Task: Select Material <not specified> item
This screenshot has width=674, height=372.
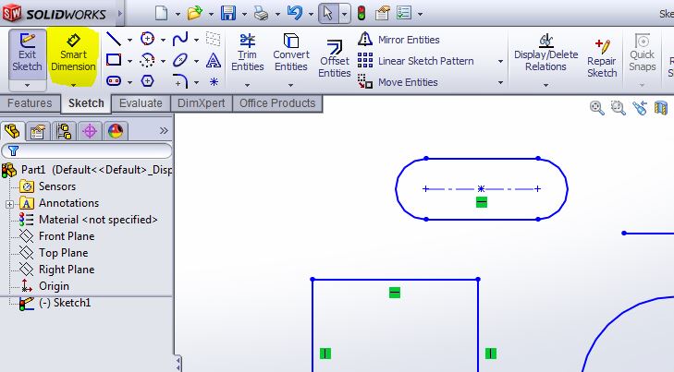Action: [x=89, y=220]
